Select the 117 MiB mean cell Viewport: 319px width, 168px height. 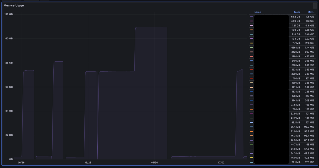pos(296,43)
